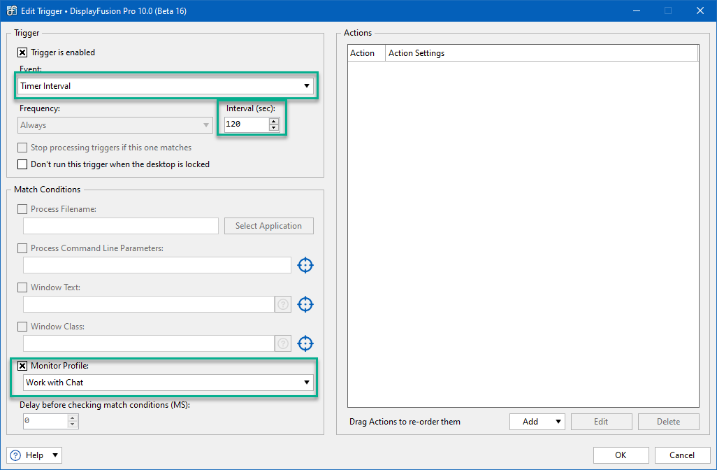This screenshot has width=717, height=470.
Task: Confirm with the OK button
Action: click(621, 455)
